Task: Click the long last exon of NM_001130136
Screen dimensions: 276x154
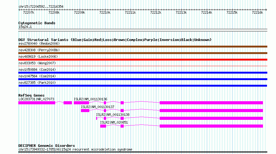Action: pyautogui.click(x=211, y=103)
